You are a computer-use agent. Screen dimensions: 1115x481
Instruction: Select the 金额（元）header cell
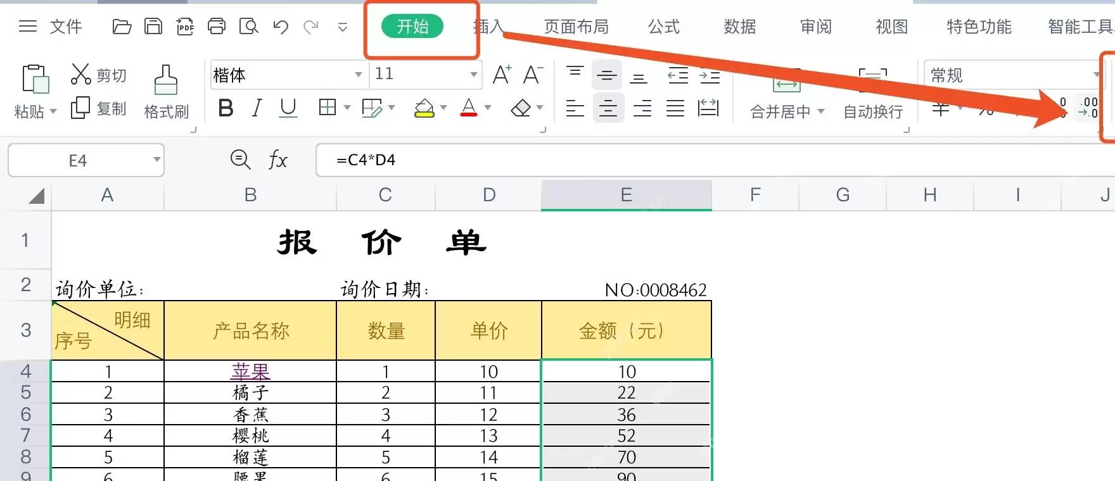(x=627, y=330)
